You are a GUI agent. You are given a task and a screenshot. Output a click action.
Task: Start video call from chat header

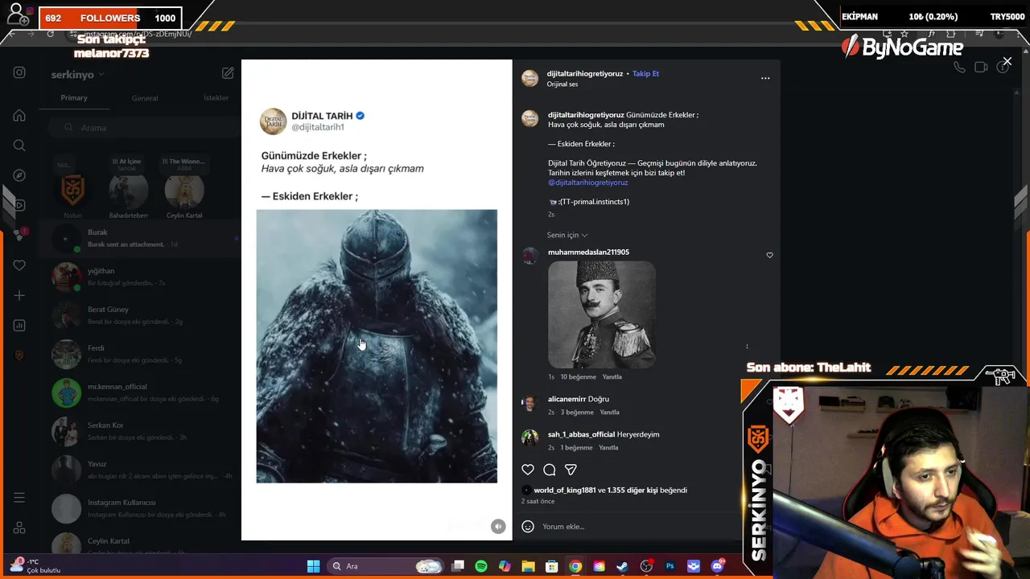[x=981, y=68]
